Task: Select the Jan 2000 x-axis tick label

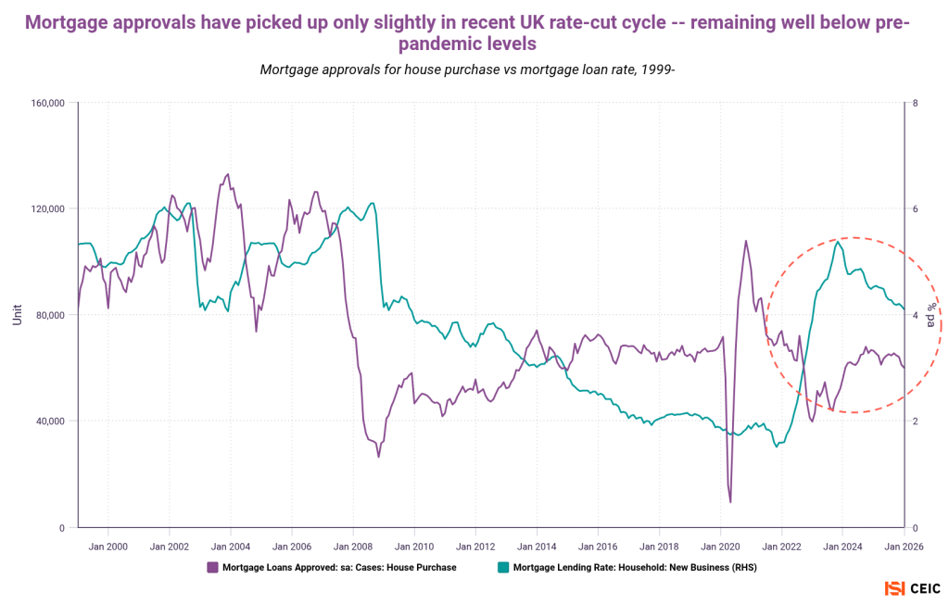Action: pos(108,546)
